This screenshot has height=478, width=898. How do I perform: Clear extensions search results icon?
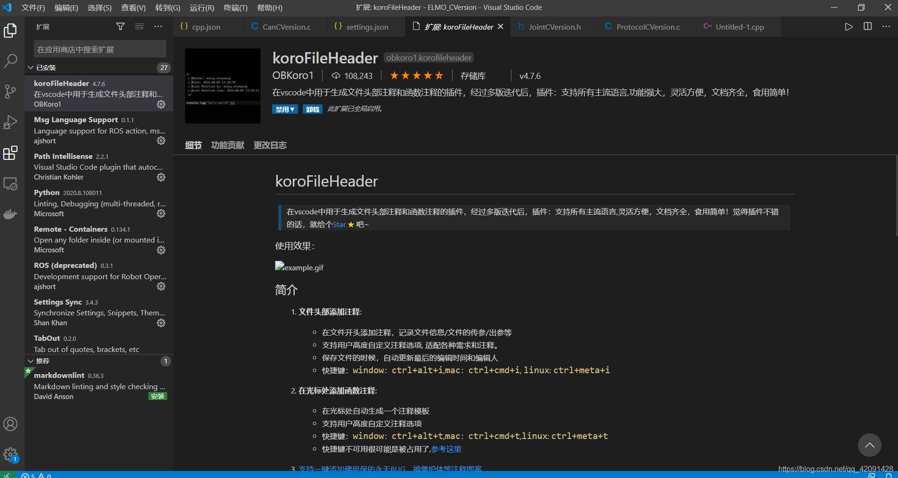click(x=139, y=26)
